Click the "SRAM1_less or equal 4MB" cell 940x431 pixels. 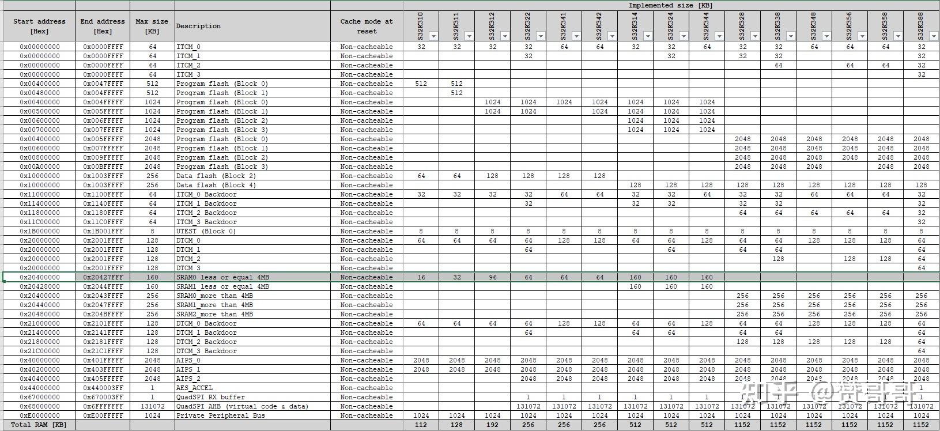(x=252, y=286)
